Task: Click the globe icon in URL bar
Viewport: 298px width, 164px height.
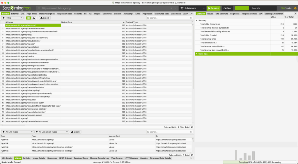Action: [39, 8]
